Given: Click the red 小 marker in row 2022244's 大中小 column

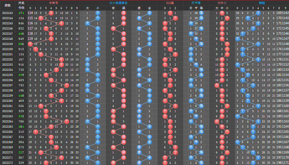Looking at the screenshot, I should (227, 18).
